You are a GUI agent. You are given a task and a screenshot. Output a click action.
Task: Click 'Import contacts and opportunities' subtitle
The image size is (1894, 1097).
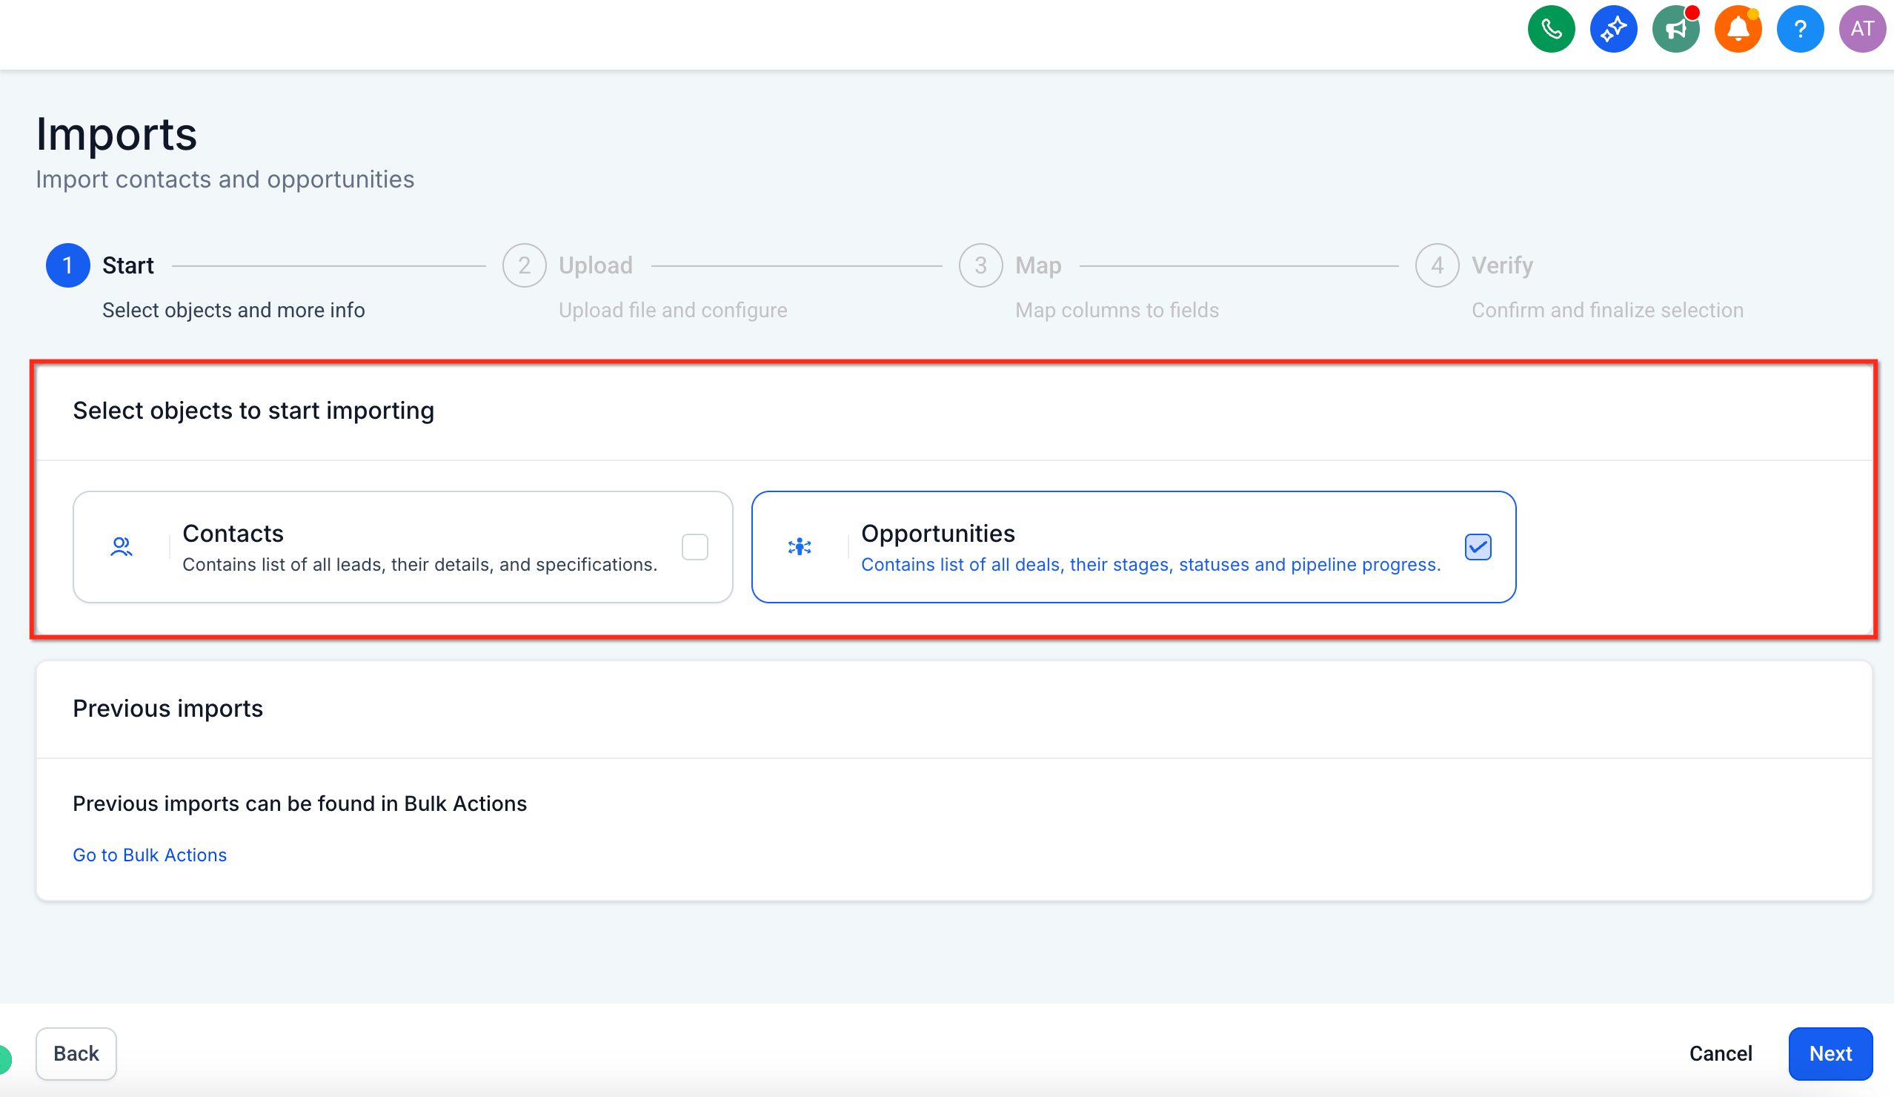[x=225, y=179]
